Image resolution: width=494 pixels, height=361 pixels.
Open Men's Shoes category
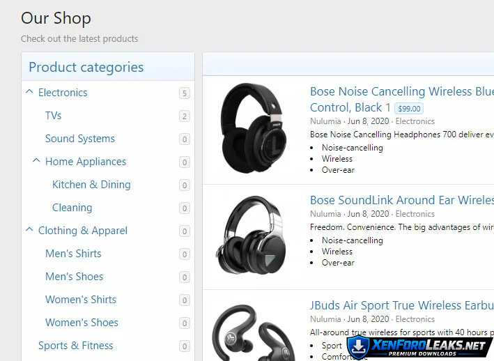[x=75, y=277]
